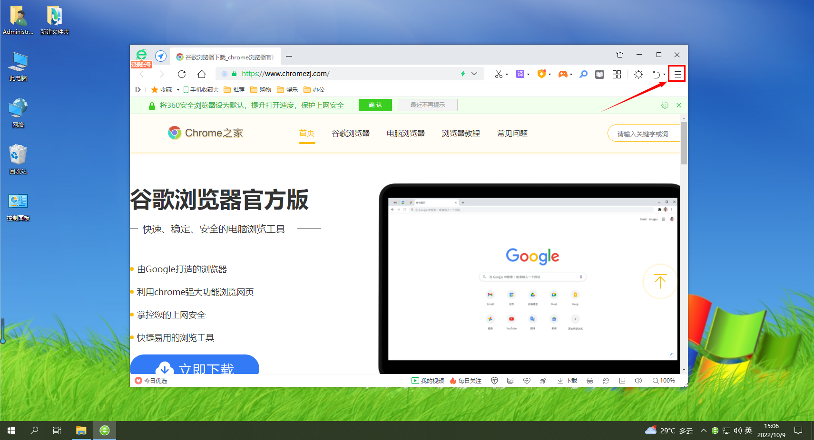Expand the wallet shield dropdown arrow
The width and height of the screenshot is (814, 440).
click(549, 75)
